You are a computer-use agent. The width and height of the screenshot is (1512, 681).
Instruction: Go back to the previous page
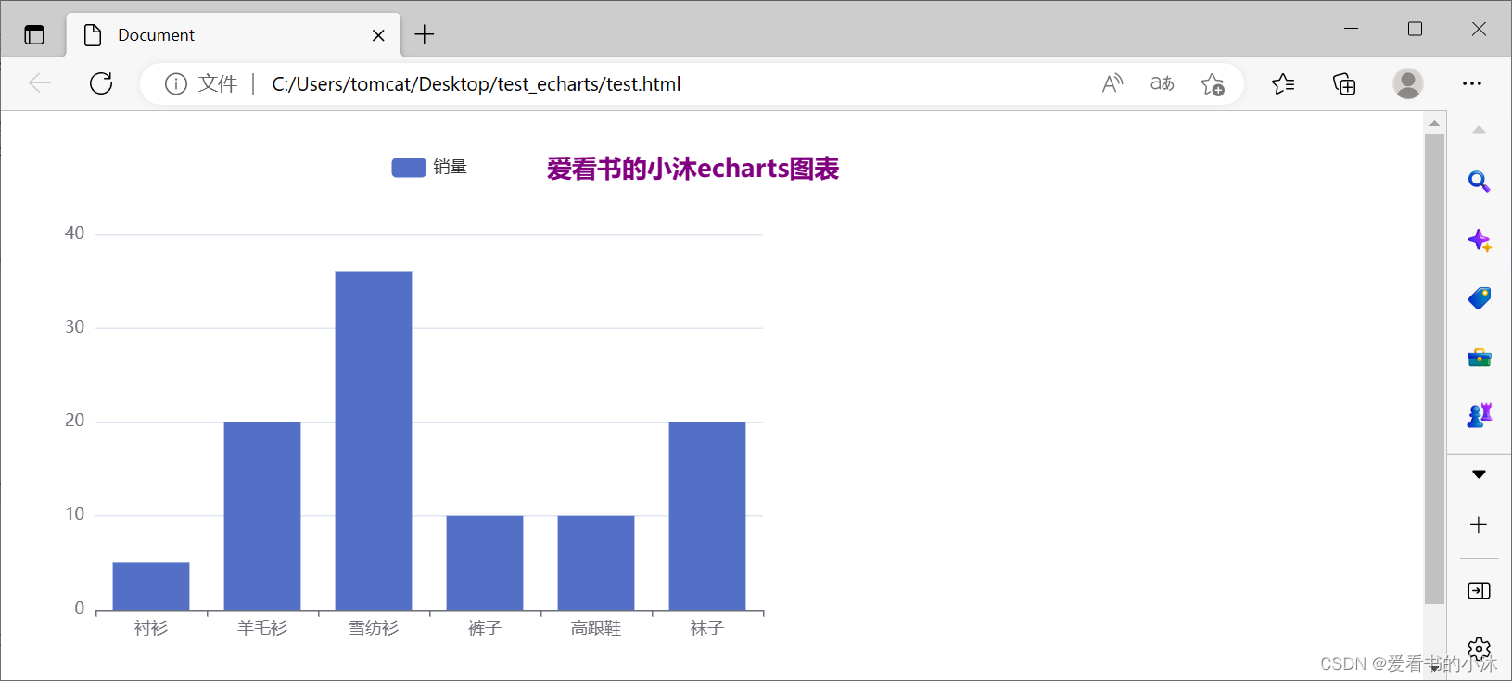(40, 83)
